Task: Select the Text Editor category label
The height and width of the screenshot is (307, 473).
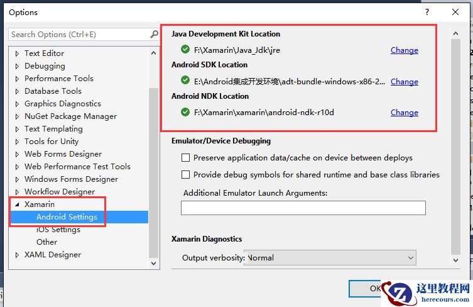Action: [45, 53]
